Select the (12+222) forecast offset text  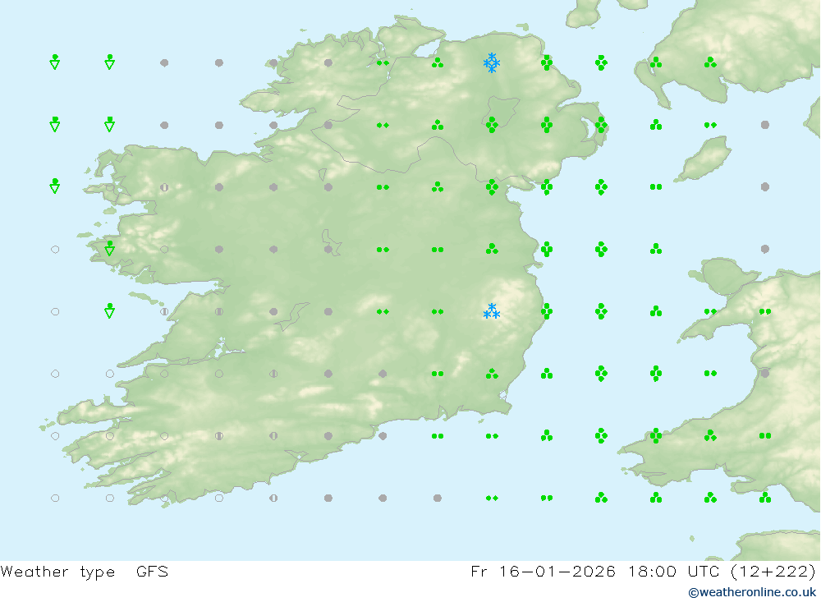pyautogui.click(x=773, y=571)
